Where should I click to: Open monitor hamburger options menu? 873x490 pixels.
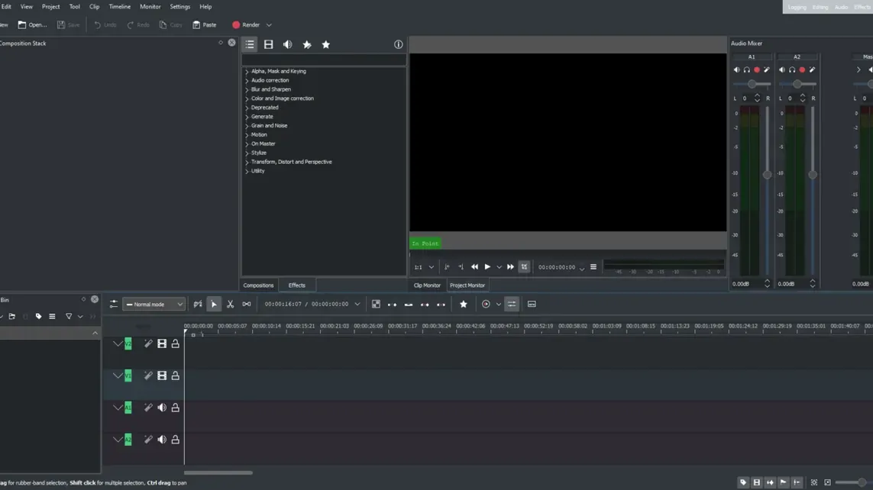593,267
